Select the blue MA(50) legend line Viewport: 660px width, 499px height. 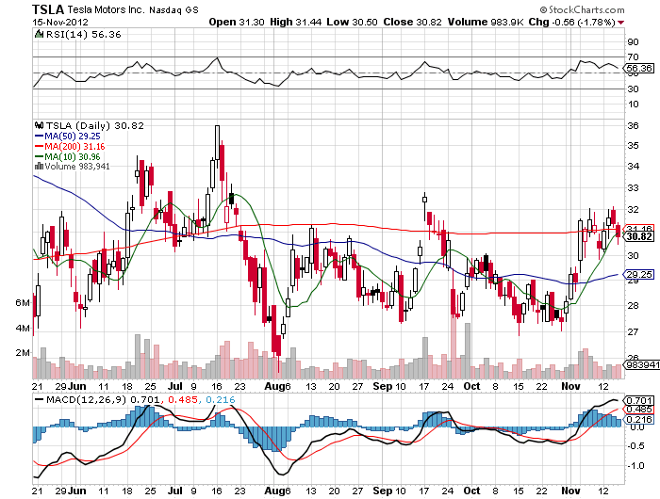coord(40,137)
